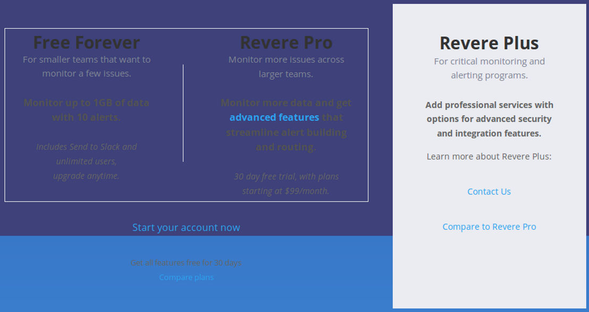Click 'upgrade anytime.' text
The image size is (589, 312).
coord(87,176)
